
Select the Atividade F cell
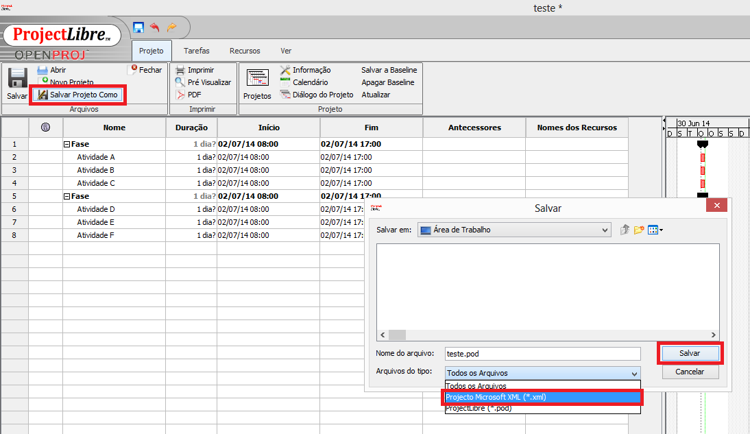[x=114, y=235]
